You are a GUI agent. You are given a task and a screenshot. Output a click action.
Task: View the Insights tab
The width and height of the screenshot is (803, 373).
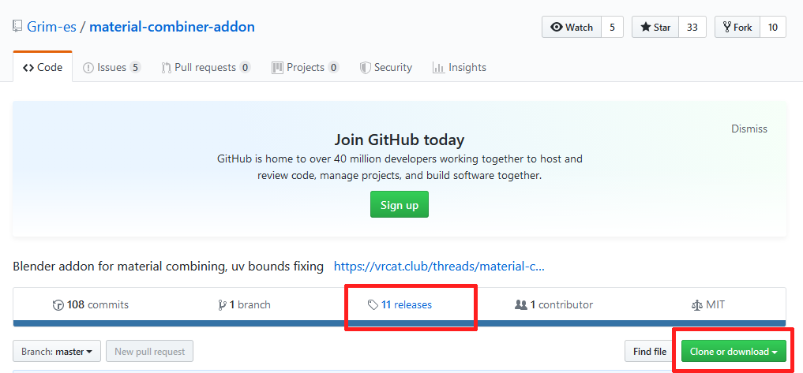(x=460, y=68)
